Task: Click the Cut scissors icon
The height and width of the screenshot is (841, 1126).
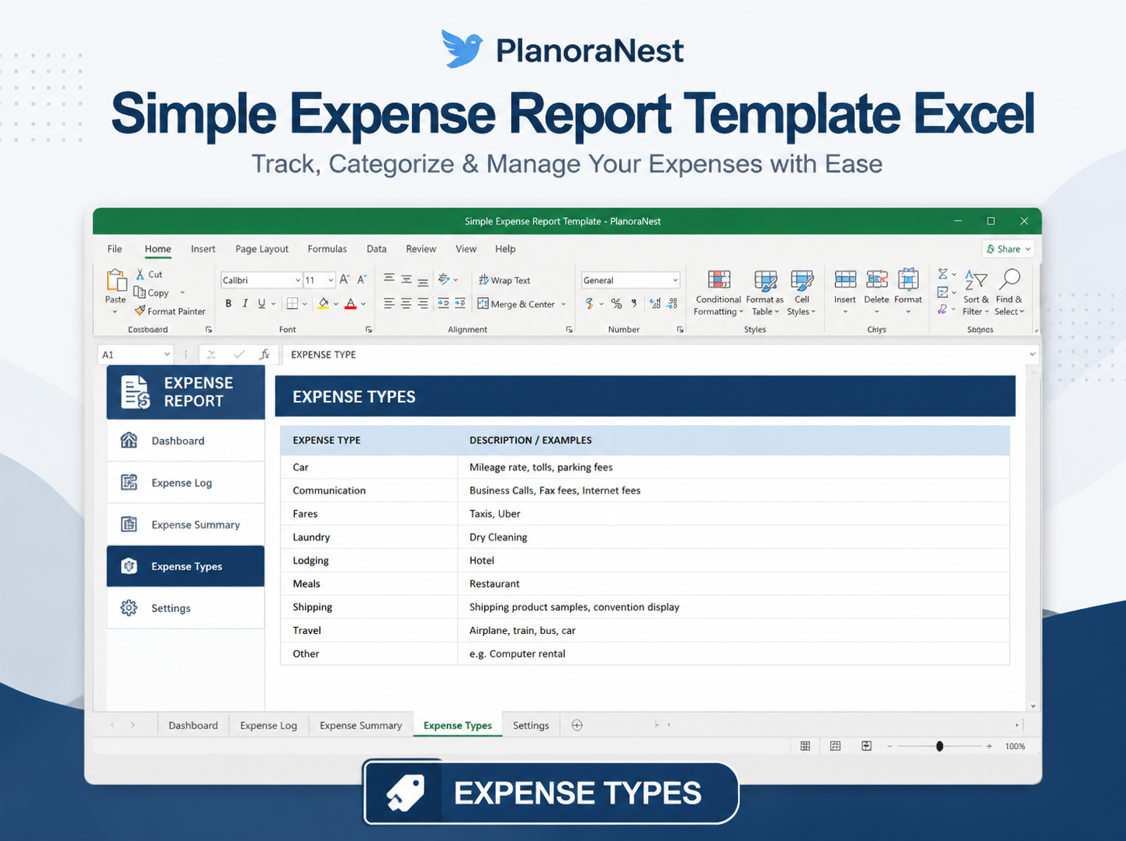Action: [140, 275]
